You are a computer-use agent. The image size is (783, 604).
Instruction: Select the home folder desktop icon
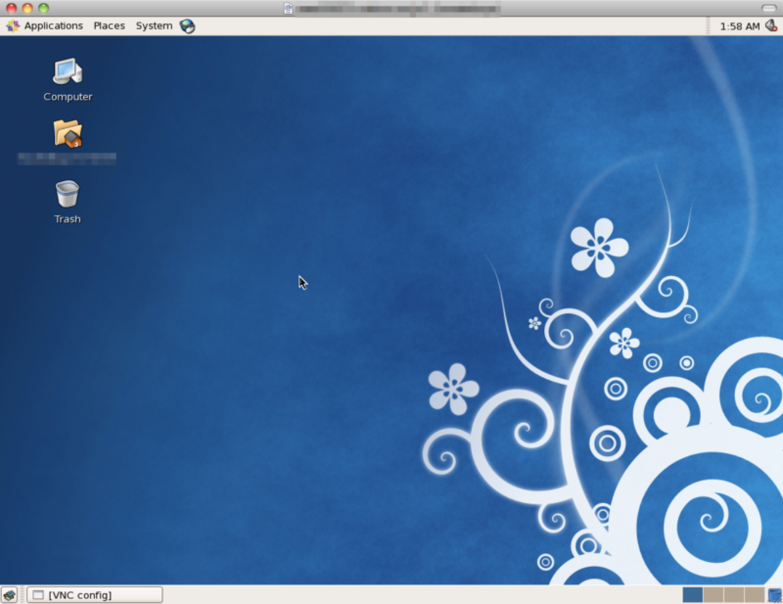coord(67,142)
